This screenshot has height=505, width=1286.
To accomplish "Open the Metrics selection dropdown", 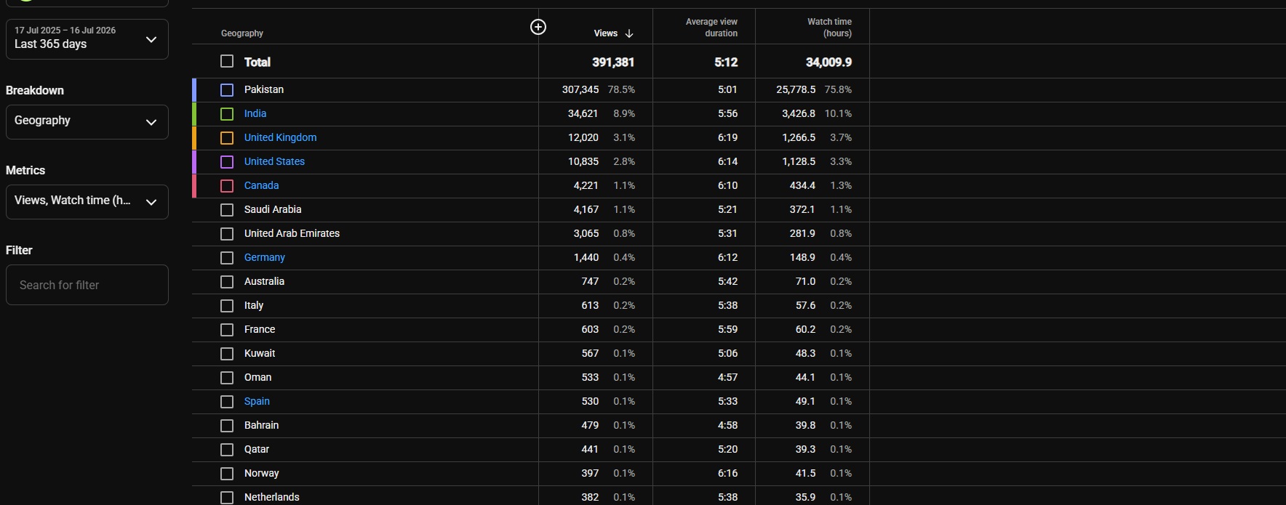I will point(87,202).
